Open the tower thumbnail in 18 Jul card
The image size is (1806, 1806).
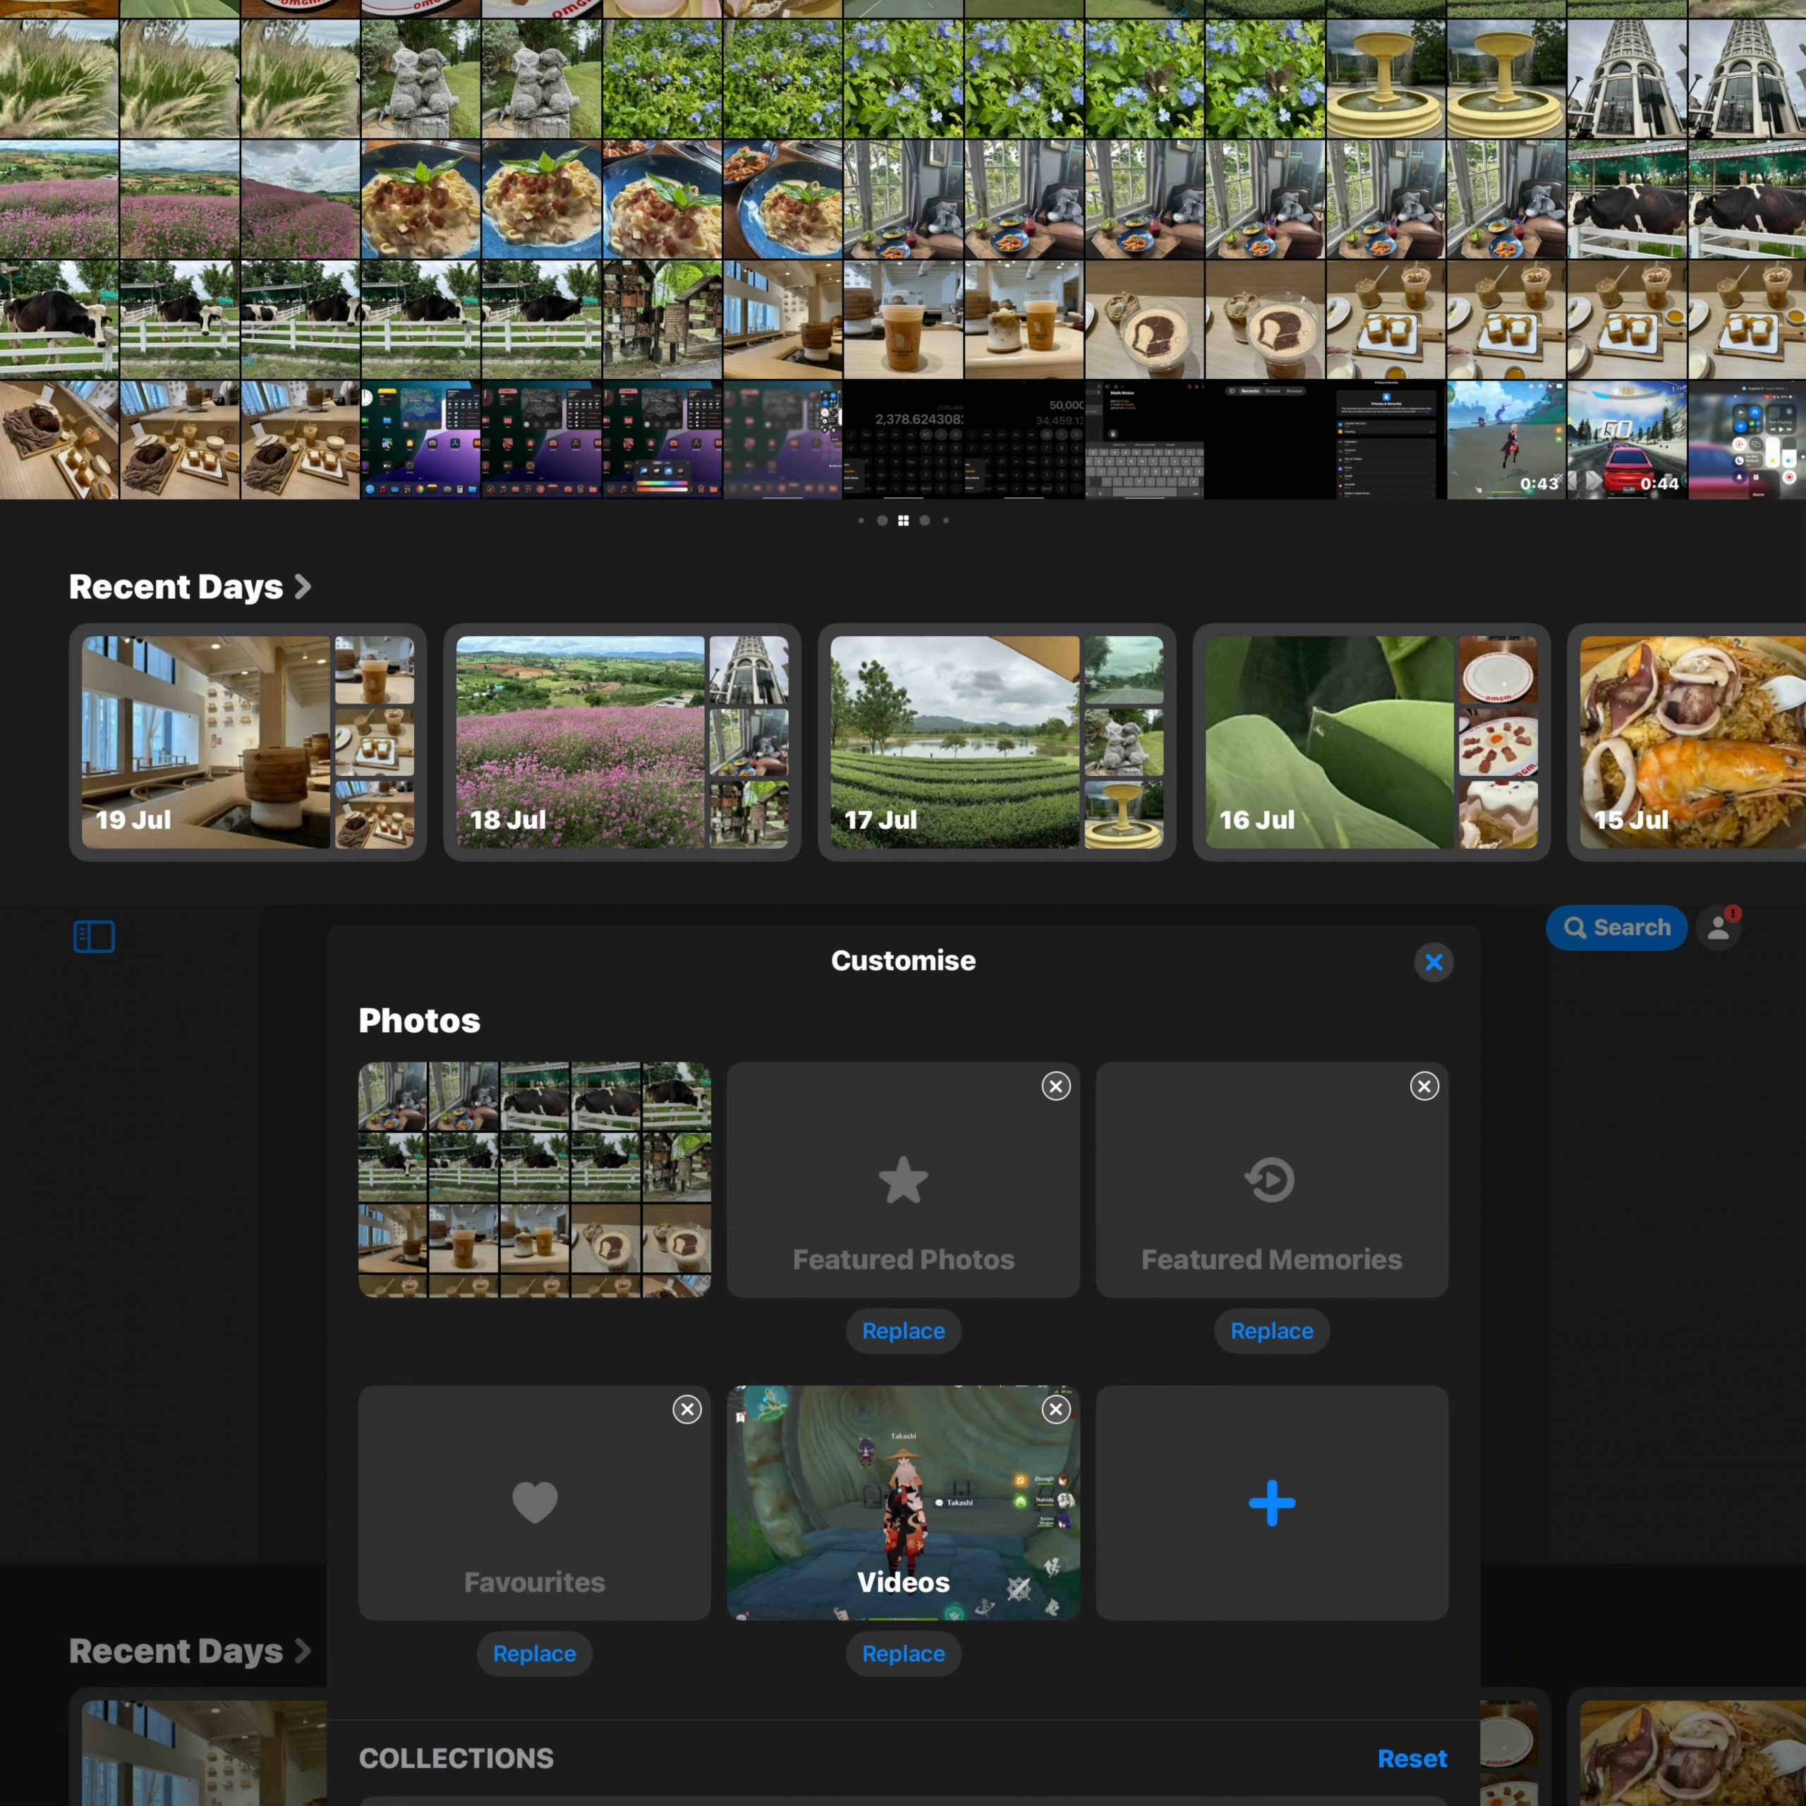[749, 670]
